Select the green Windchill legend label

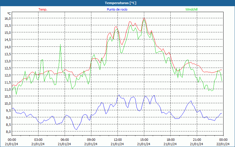(192, 9)
